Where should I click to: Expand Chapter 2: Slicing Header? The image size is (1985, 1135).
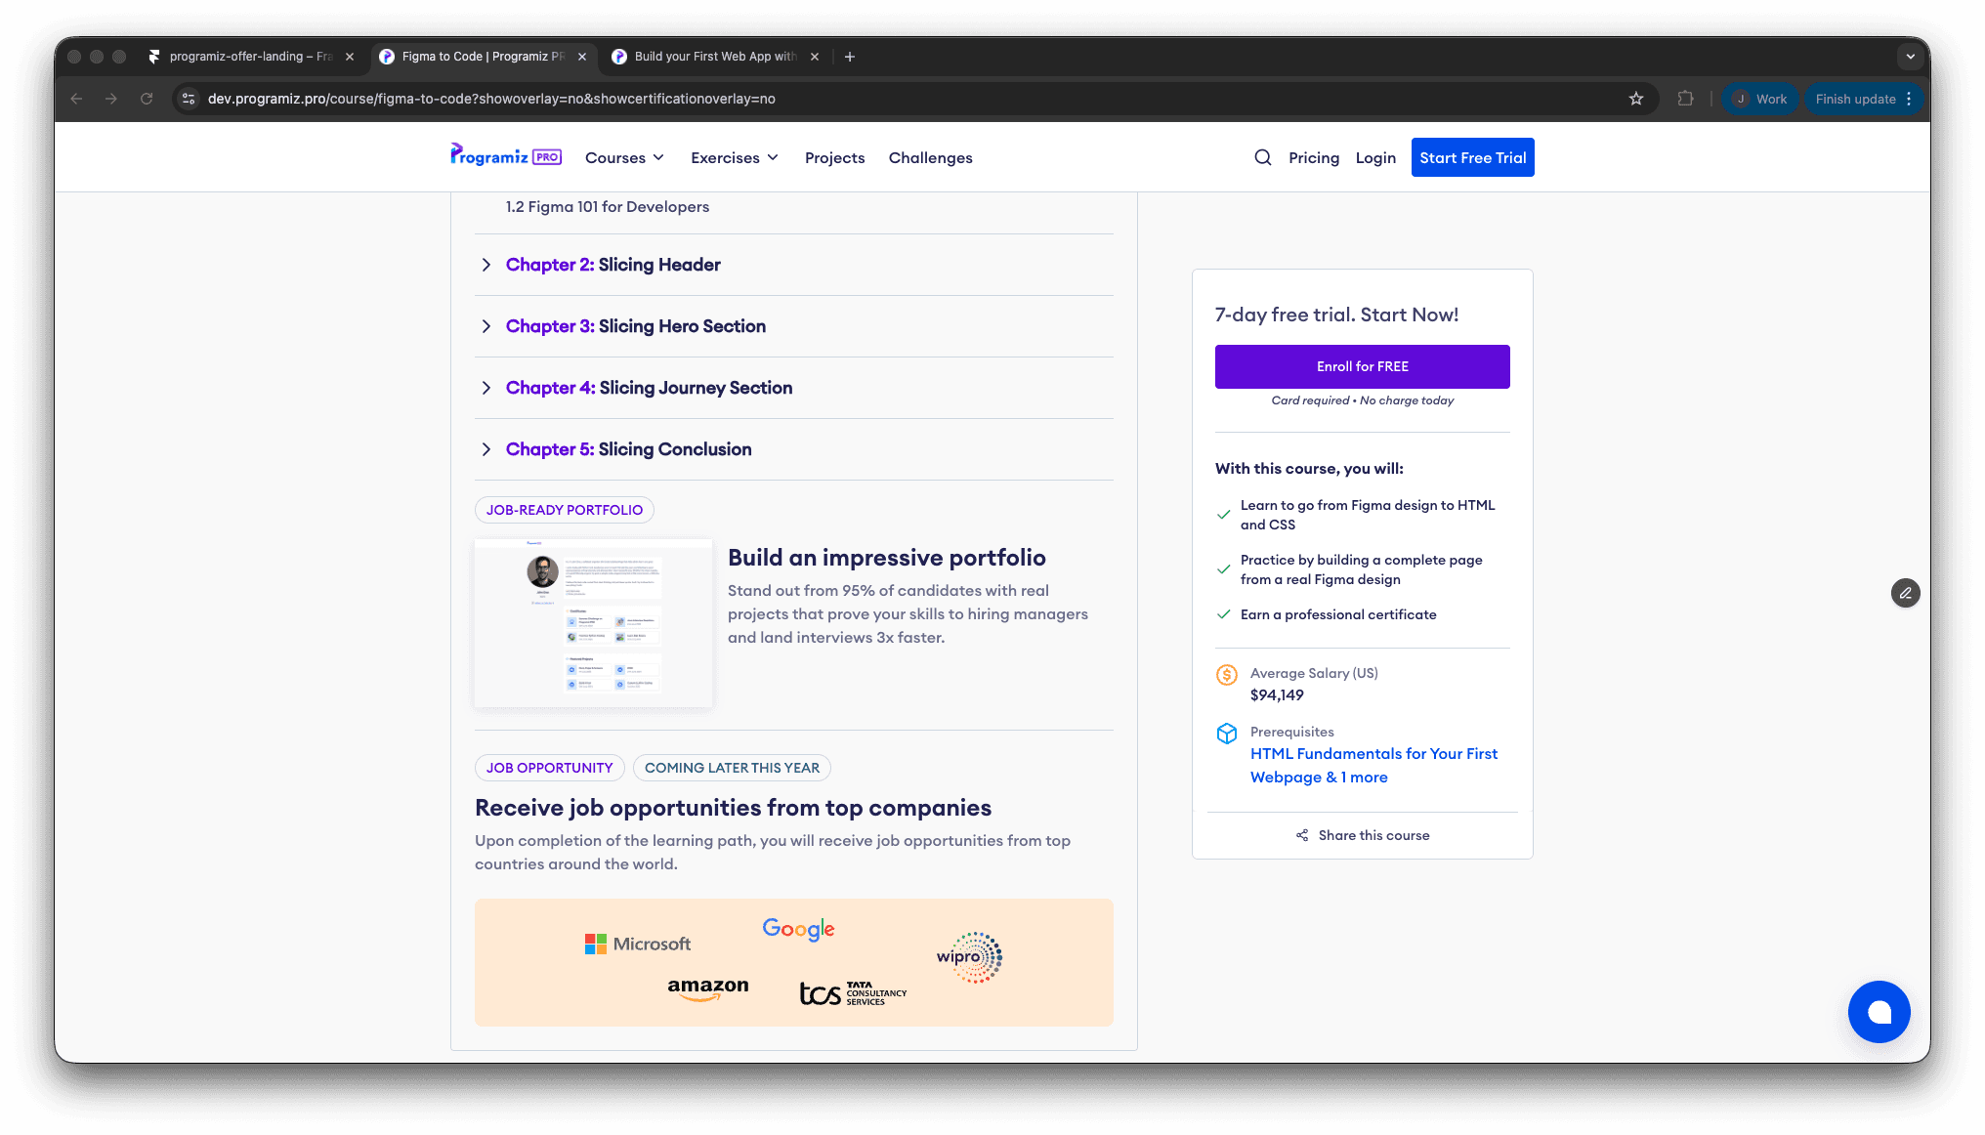pyautogui.click(x=612, y=265)
